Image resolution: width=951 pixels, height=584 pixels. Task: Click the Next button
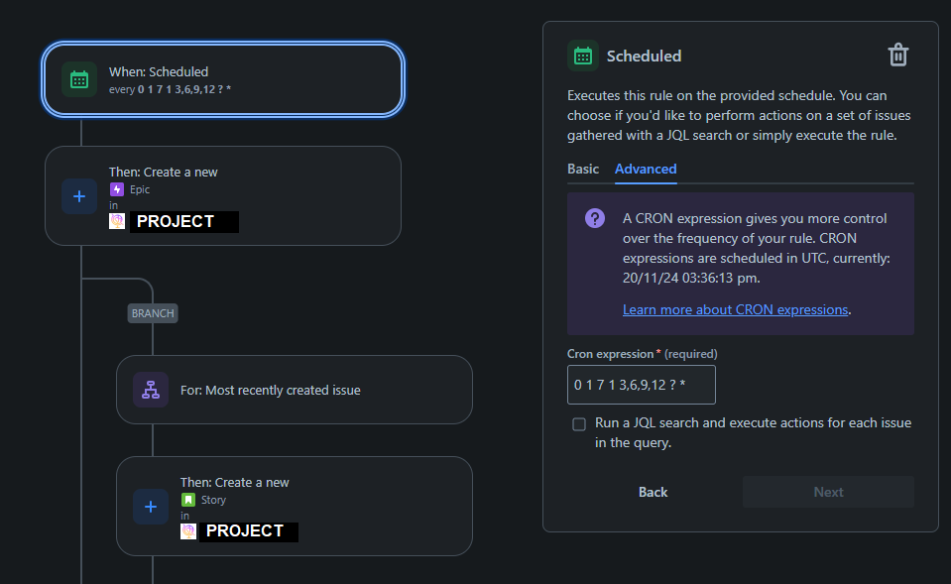tap(828, 491)
